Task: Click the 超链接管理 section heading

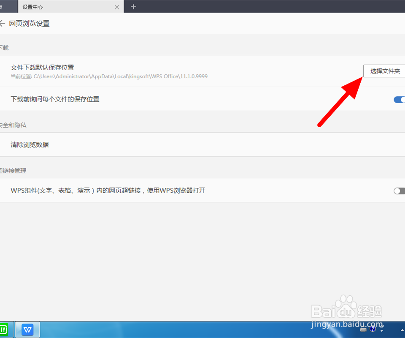Action: [13, 171]
